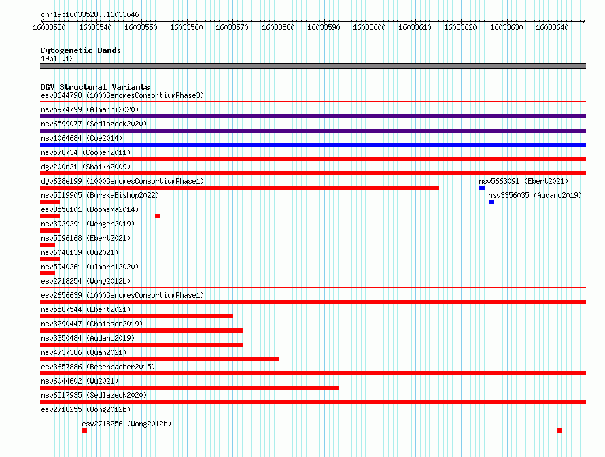Click ruler position 16033630

coord(506,27)
